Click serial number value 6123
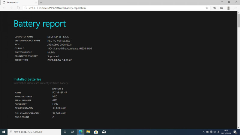 point(55,100)
